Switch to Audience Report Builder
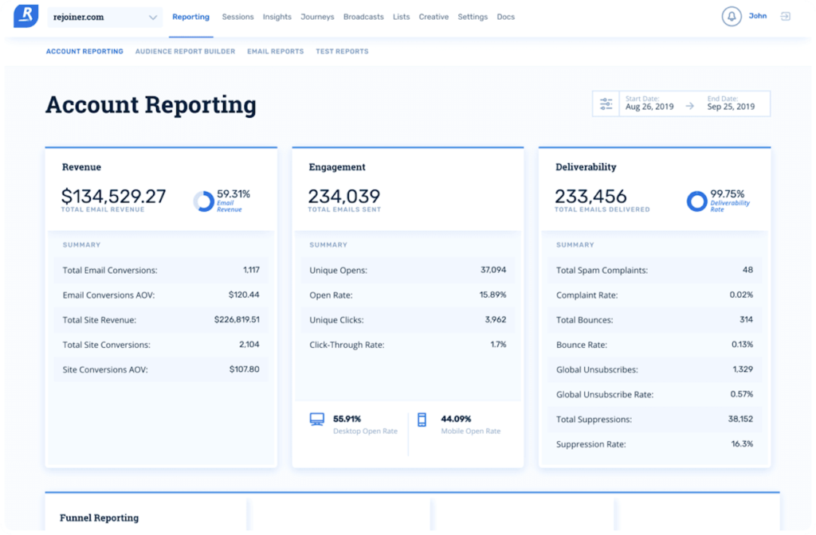 point(185,52)
